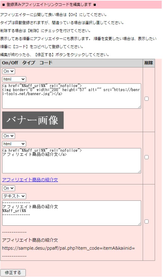The height and width of the screenshot is (278, 163).
Task: Click the 登録済みアフィリエイトリンクコードを編集します heading
Action: 49,5
